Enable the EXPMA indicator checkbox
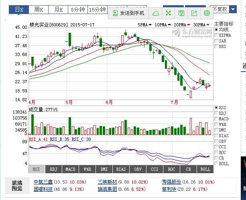The image size is (246, 200). point(217,35)
